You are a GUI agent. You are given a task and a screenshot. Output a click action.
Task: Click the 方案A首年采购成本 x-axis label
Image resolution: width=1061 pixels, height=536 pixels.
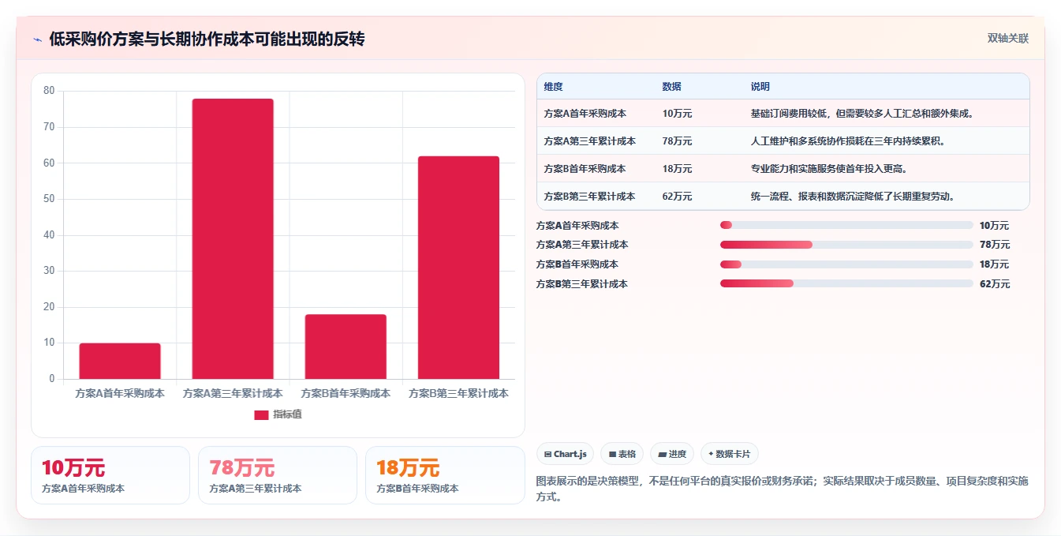[x=120, y=393]
